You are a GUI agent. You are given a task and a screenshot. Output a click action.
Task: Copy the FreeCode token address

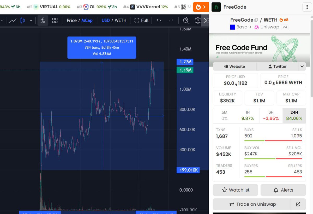click(256, 20)
